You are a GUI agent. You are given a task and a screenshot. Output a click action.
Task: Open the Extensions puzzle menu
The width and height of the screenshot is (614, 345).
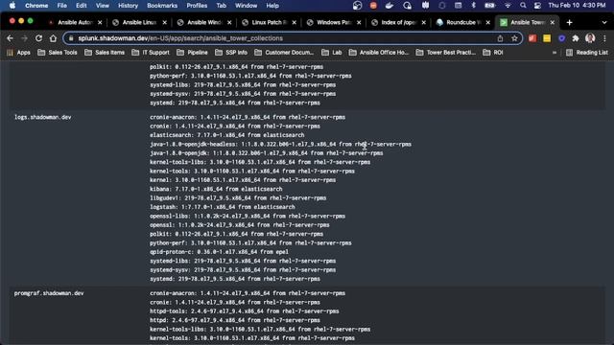tap(576, 38)
